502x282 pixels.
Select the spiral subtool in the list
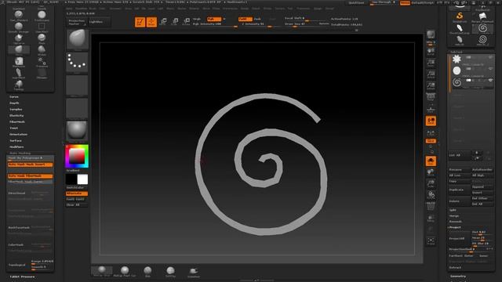pyautogui.click(x=457, y=82)
